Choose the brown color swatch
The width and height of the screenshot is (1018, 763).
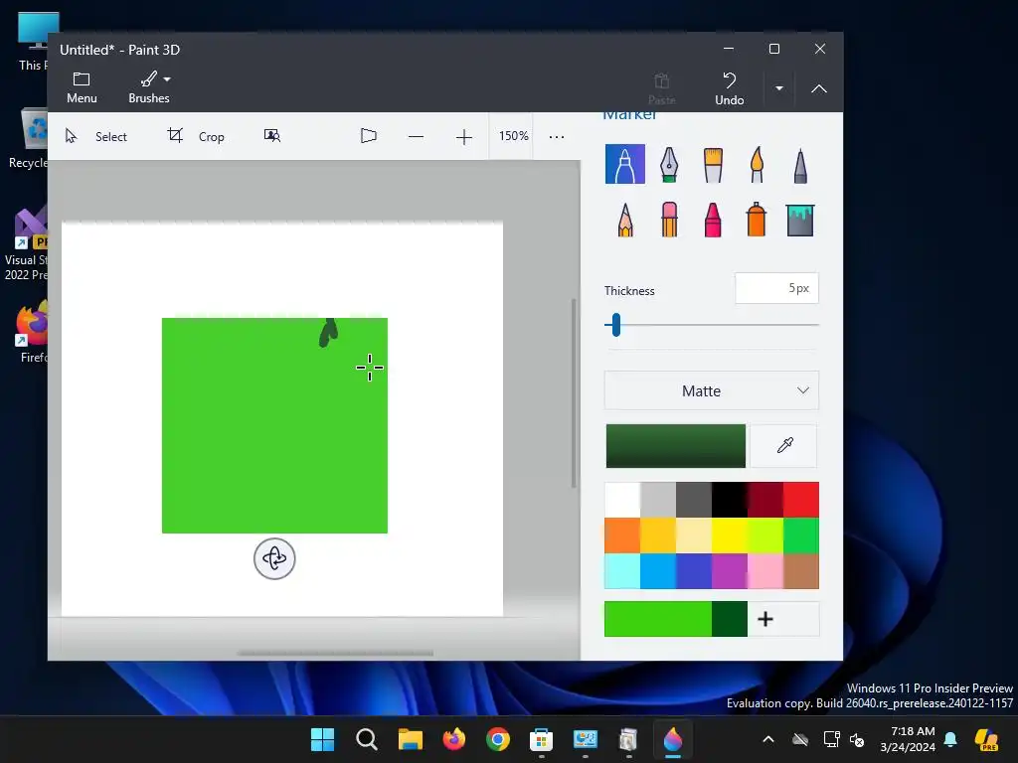click(x=801, y=571)
